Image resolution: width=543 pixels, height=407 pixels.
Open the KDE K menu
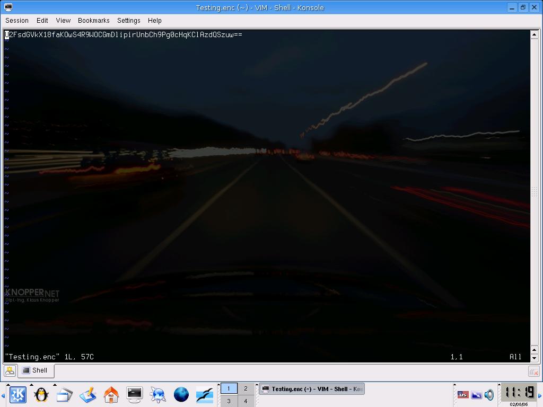pos(17,394)
